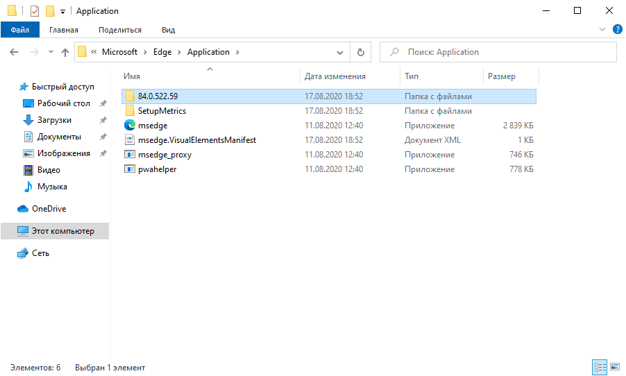The height and width of the screenshot is (376, 626).
Task: Open Быстрый доступ in the sidebar
Action: (63, 87)
